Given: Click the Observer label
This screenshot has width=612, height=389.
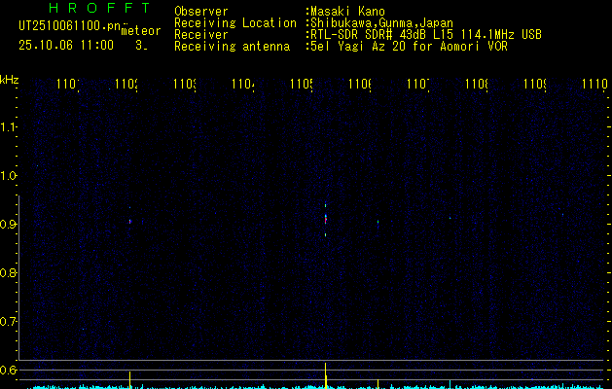Looking at the screenshot, I should (201, 12).
